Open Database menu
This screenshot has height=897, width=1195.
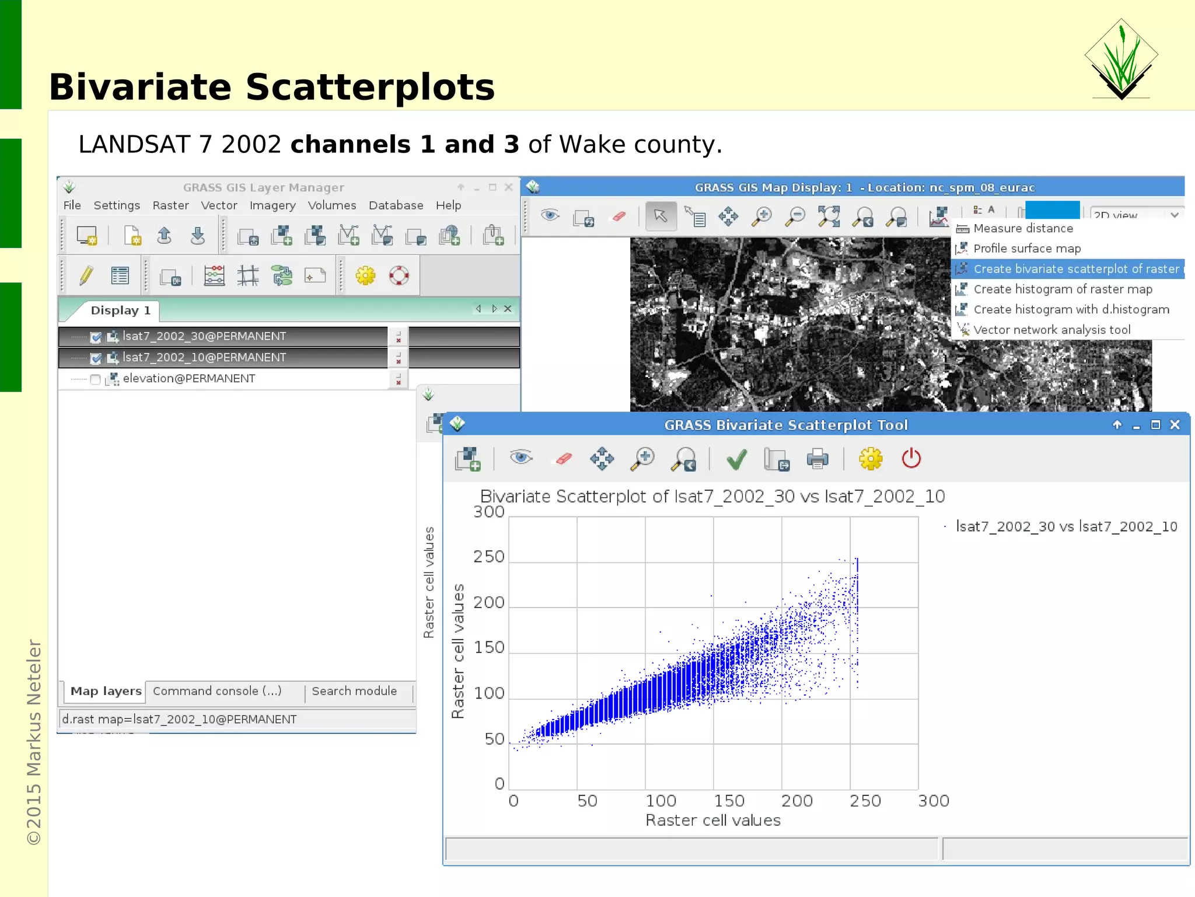click(396, 205)
